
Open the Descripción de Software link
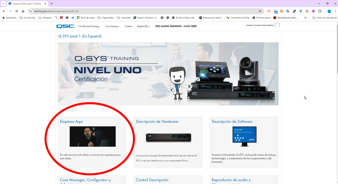point(232,121)
